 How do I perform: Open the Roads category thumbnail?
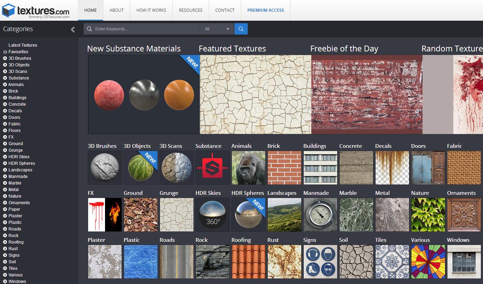coord(177,262)
